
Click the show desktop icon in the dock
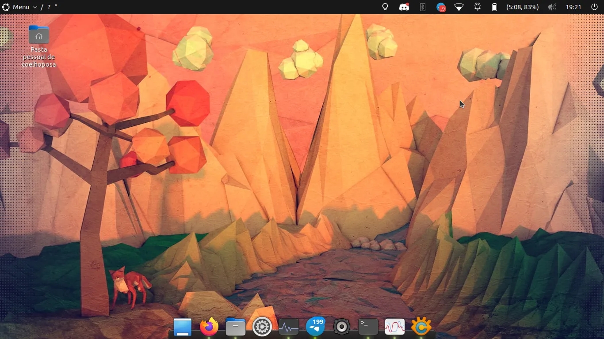pyautogui.click(x=183, y=327)
